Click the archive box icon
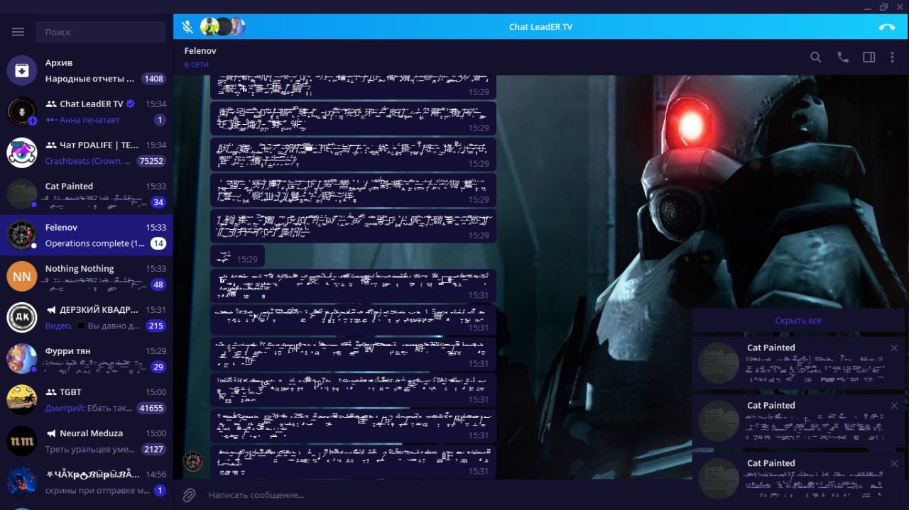 [x=22, y=70]
